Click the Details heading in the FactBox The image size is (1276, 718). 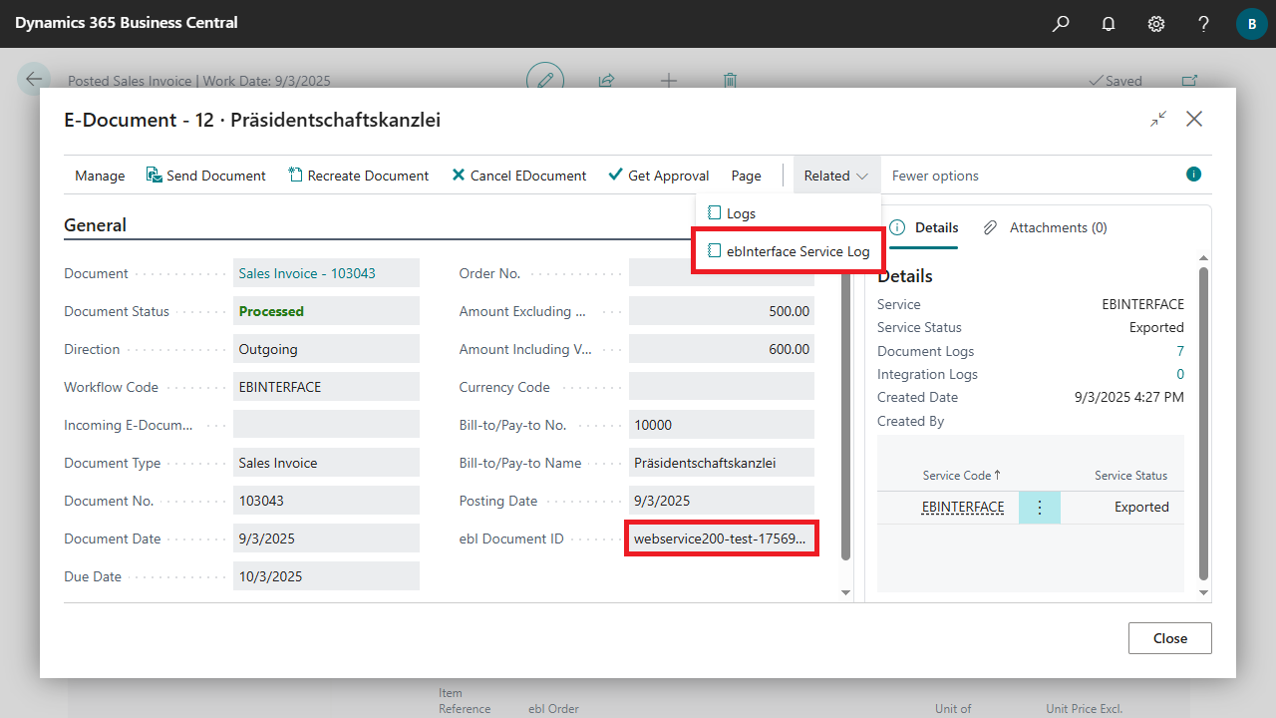click(905, 276)
